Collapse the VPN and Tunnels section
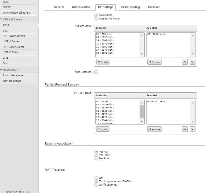Screen dimensions: 210x193 coord(2,19)
